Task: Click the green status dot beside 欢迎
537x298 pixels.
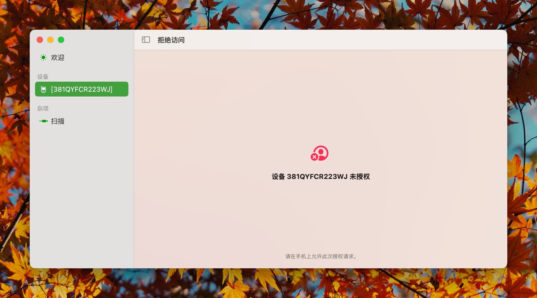Action: pyautogui.click(x=44, y=57)
